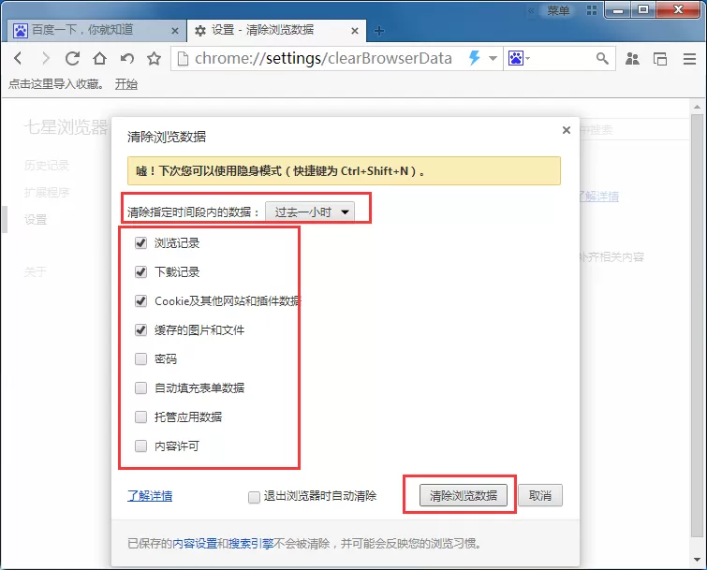Toggle the Cookie及其他网站和插件数据 checkbox
Screen dimensions: 707x570
pos(140,300)
